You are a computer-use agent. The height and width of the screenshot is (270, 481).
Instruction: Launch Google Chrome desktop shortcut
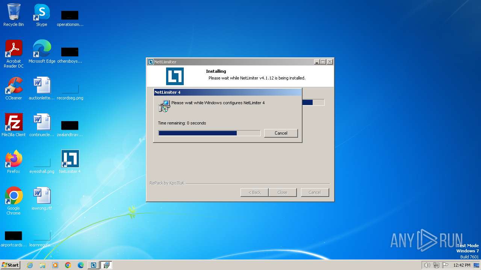pyautogui.click(x=14, y=201)
